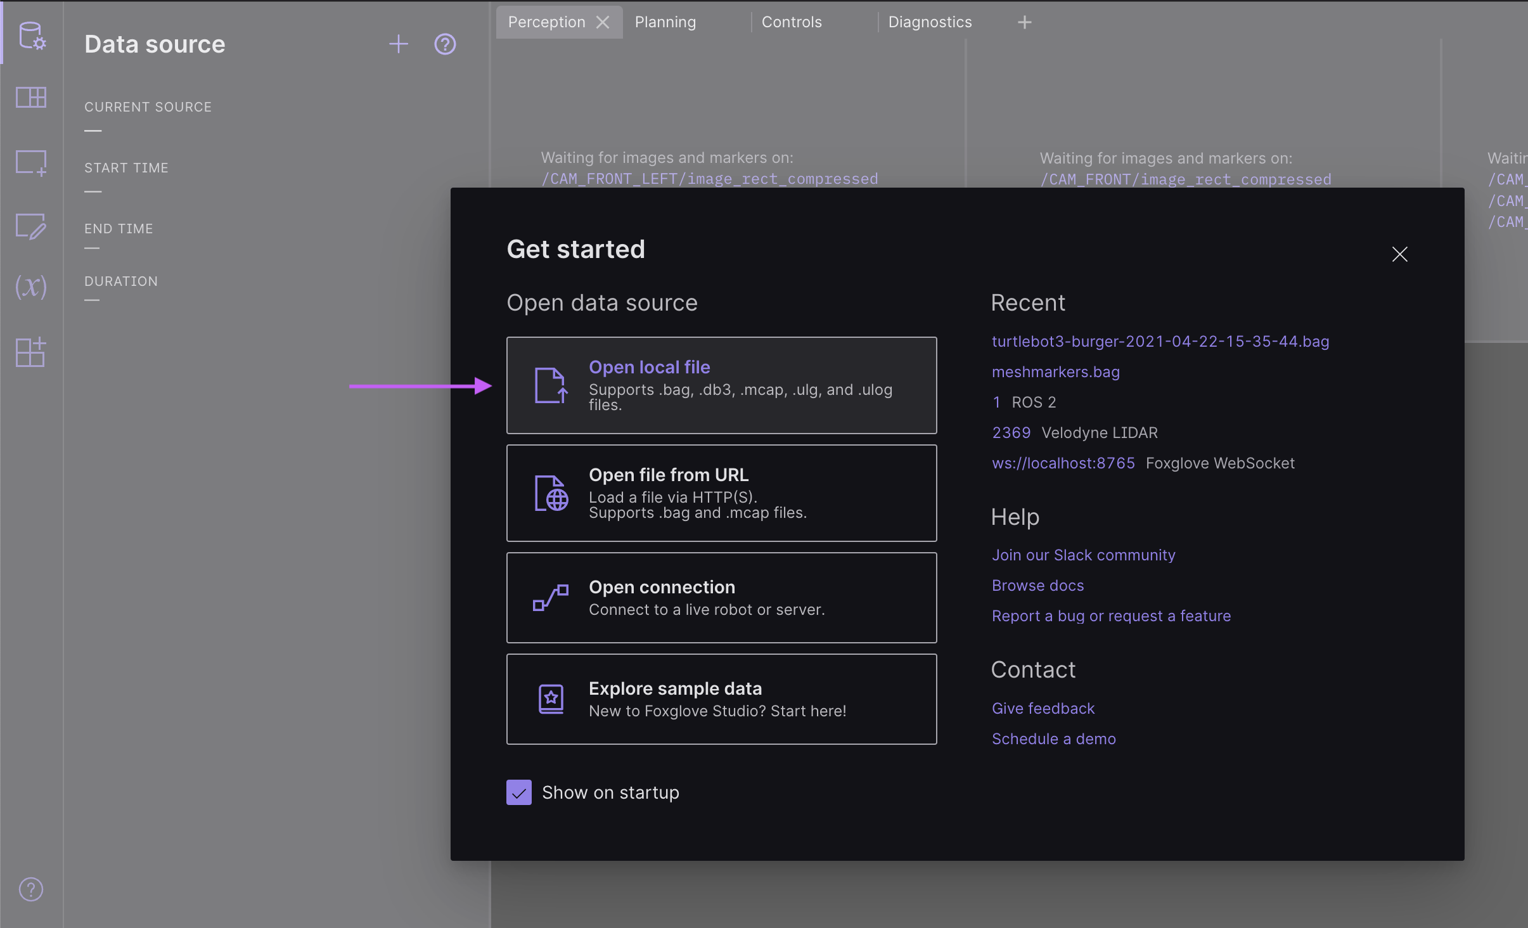Screen dimensions: 1528x928
Task: Dismiss the Get started dialog
Action: (x=1399, y=254)
